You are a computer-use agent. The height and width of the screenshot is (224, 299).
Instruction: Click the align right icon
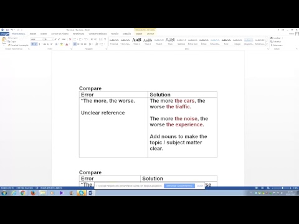point(82,44)
